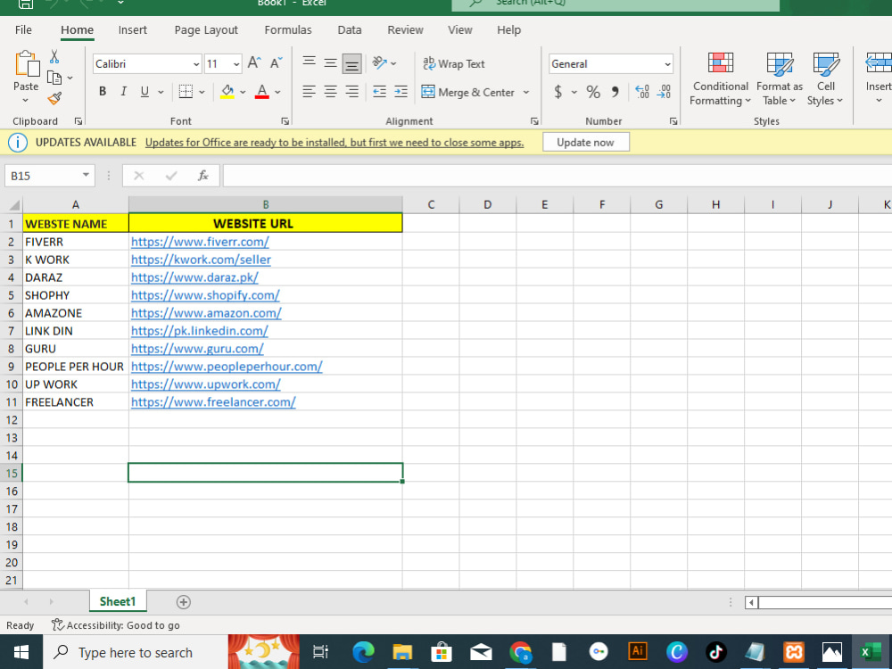
Task: Select the Sheet1 tab
Action: 118,601
